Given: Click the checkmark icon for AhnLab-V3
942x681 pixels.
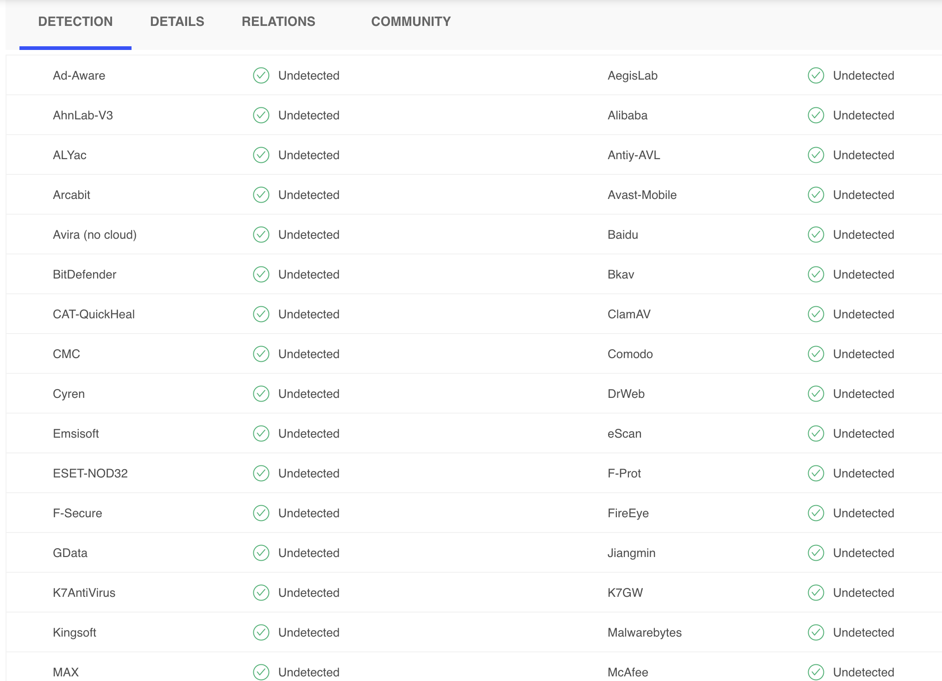Looking at the screenshot, I should click(261, 115).
